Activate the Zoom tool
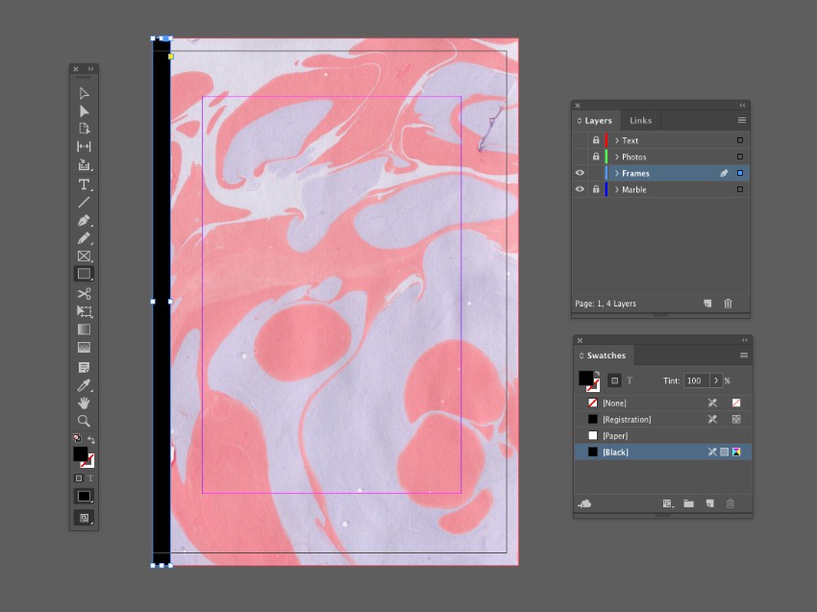The image size is (817, 612). tap(84, 421)
